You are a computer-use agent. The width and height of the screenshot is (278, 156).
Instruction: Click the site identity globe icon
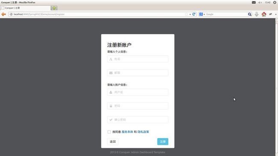click(11, 14)
